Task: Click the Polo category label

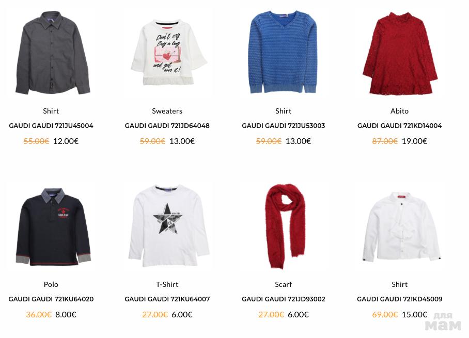Action: (x=51, y=284)
